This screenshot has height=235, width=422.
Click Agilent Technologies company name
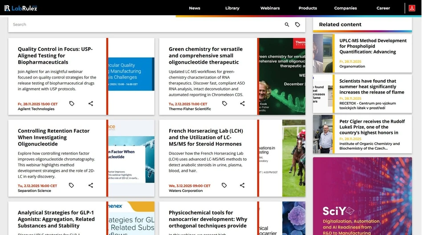(x=36, y=109)
